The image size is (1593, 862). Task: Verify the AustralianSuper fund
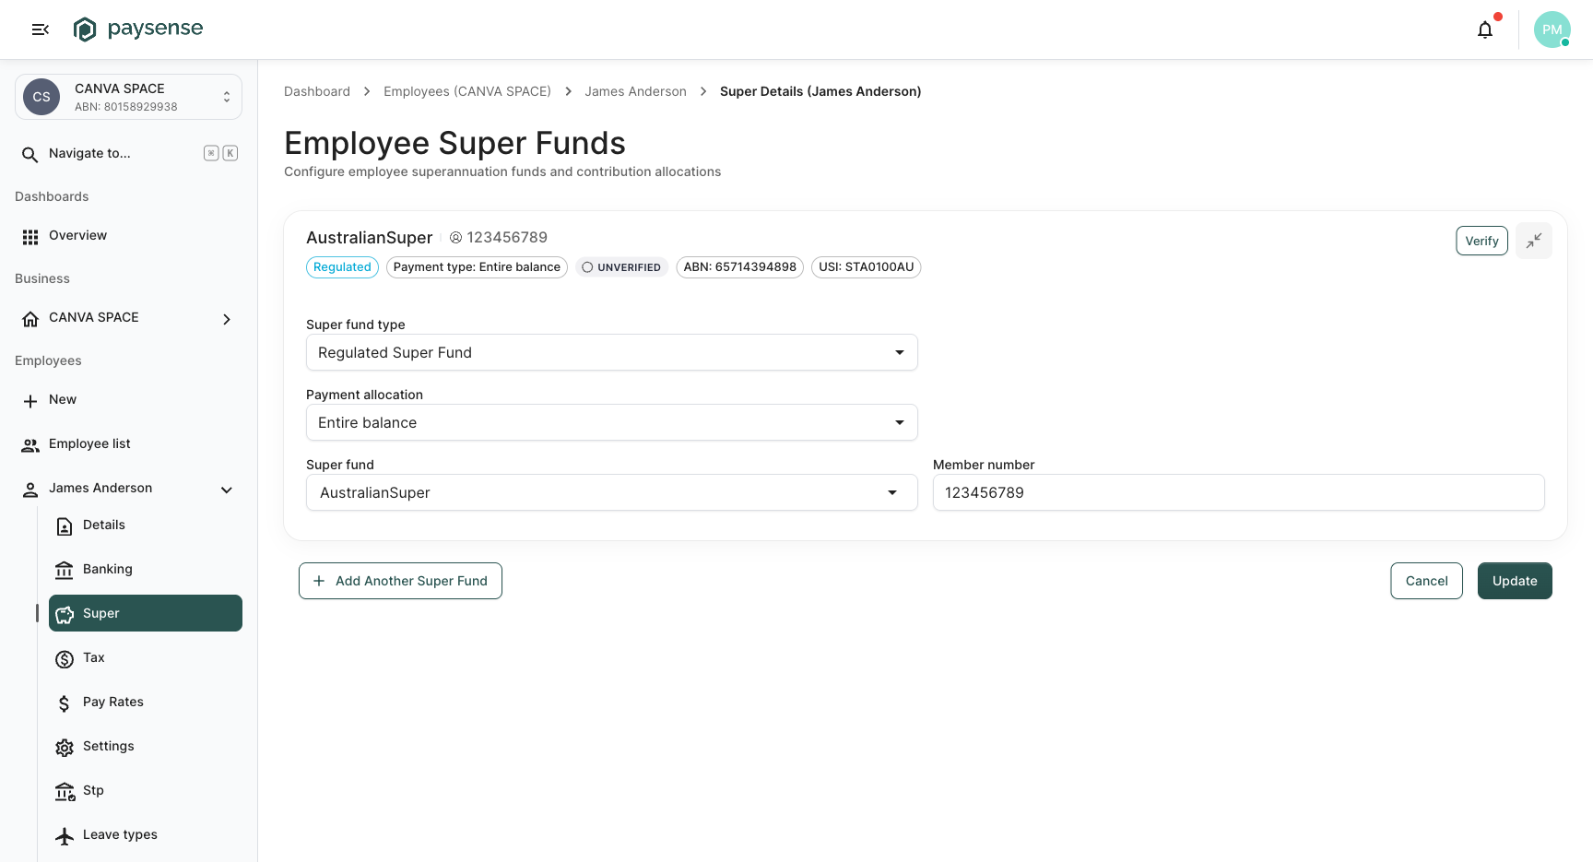1481,241
